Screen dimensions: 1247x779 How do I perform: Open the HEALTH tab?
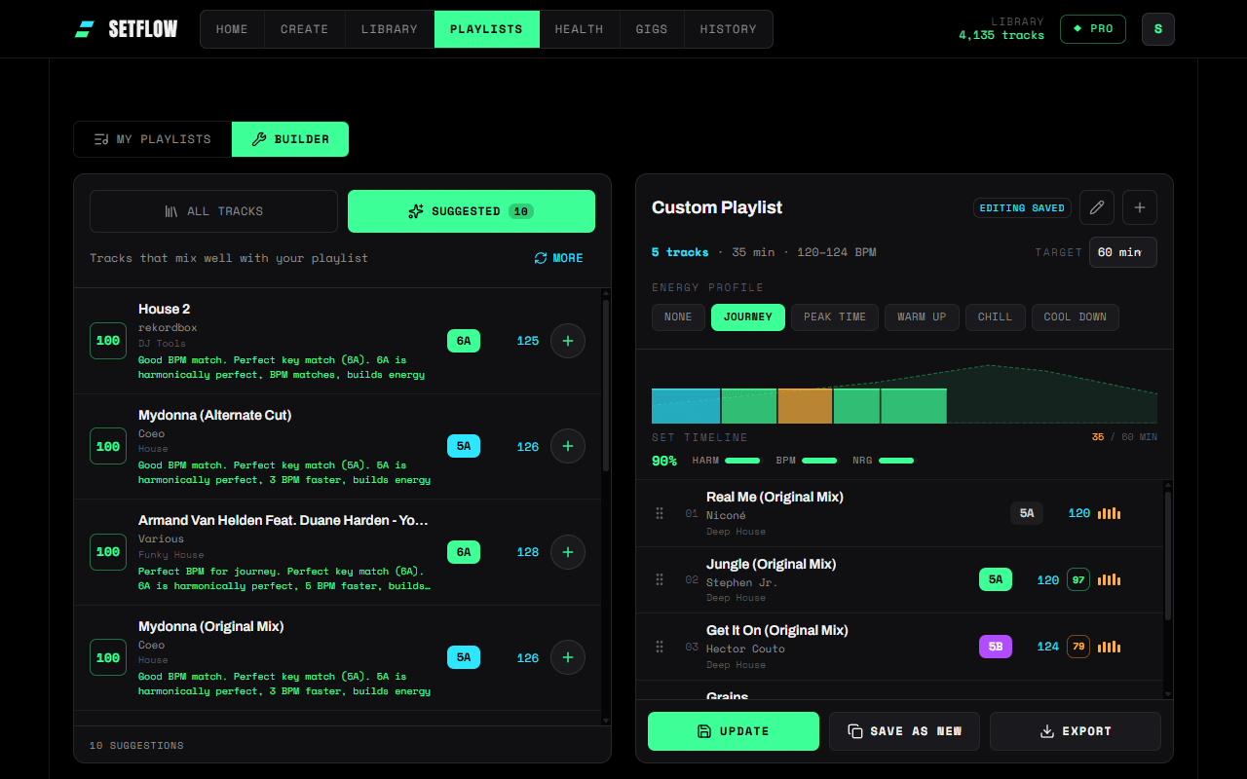579,29
